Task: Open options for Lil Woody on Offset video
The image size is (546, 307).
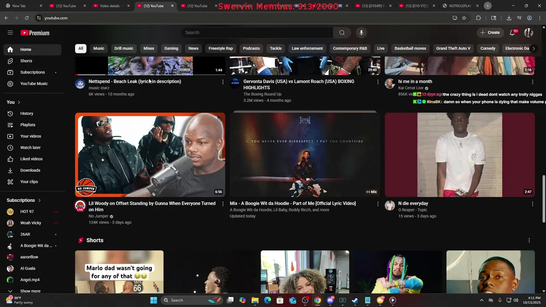Action: pyautogui.click(x=223, y=204)
